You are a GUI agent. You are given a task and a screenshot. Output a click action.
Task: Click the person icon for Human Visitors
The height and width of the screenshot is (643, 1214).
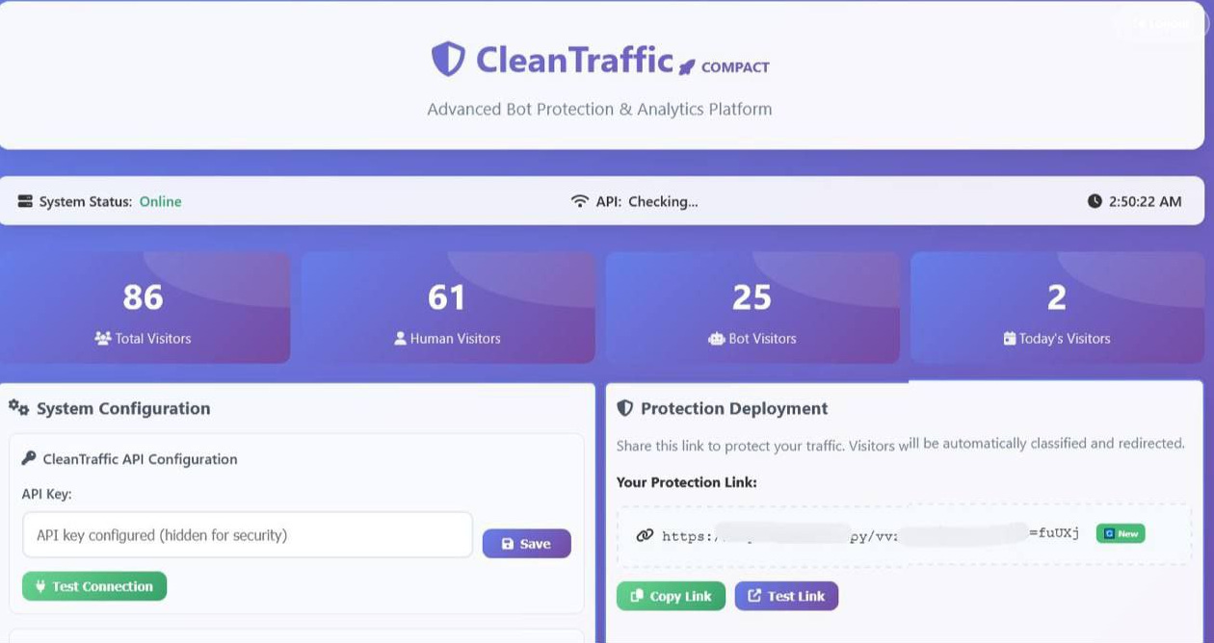(x=400, y=339)
